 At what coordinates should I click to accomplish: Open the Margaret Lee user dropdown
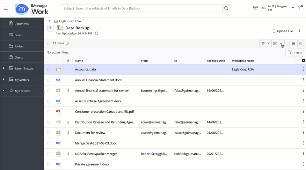293,8
